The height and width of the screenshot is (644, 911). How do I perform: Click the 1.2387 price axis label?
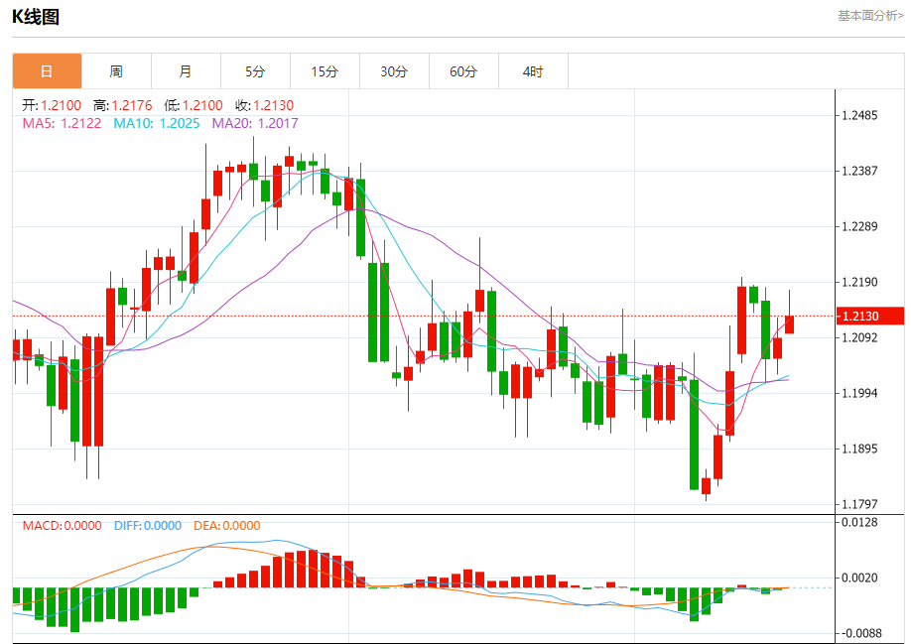coord(859,171)
